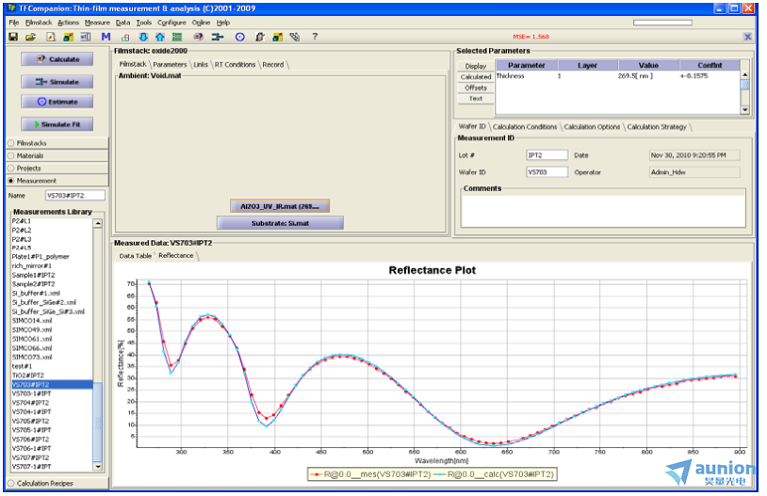Click the blue M measure toolbar icon
Screen dimensions: 767x496
tap(106, 37)
